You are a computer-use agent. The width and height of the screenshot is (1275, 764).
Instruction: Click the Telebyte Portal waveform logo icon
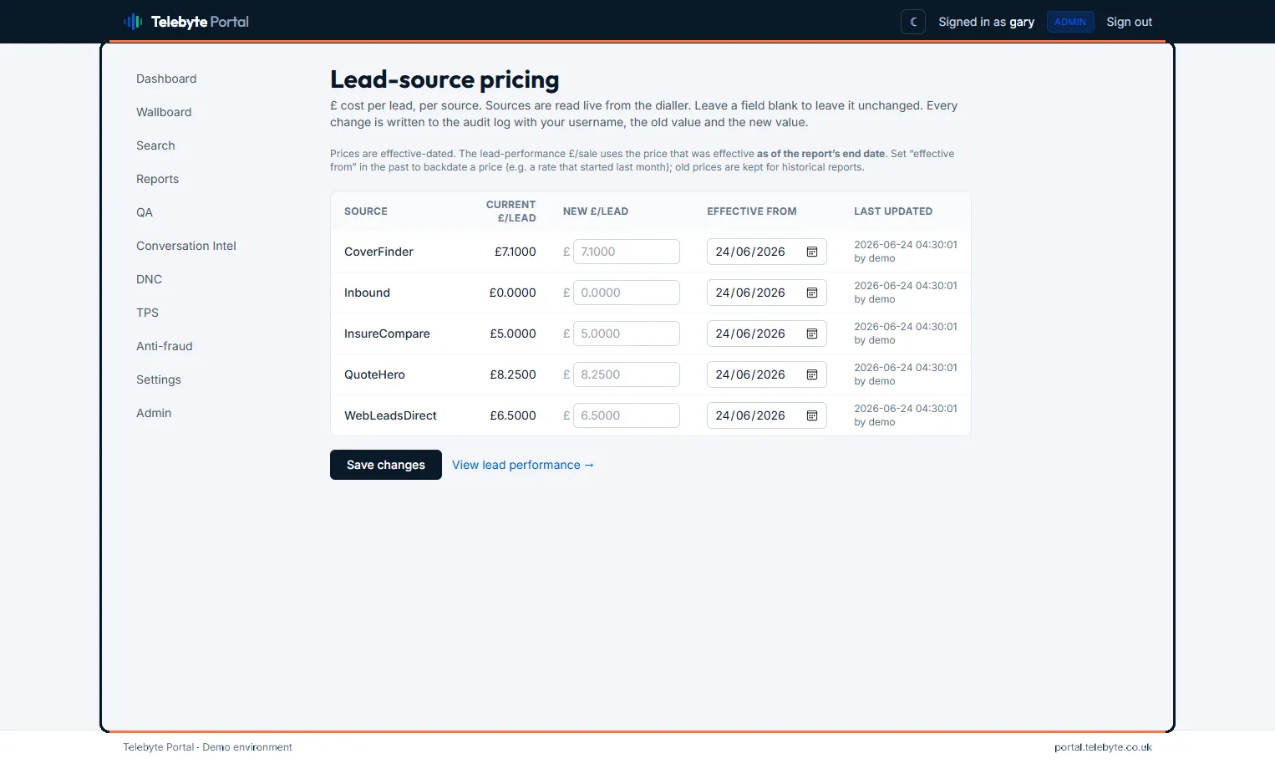tap(133, 22)
